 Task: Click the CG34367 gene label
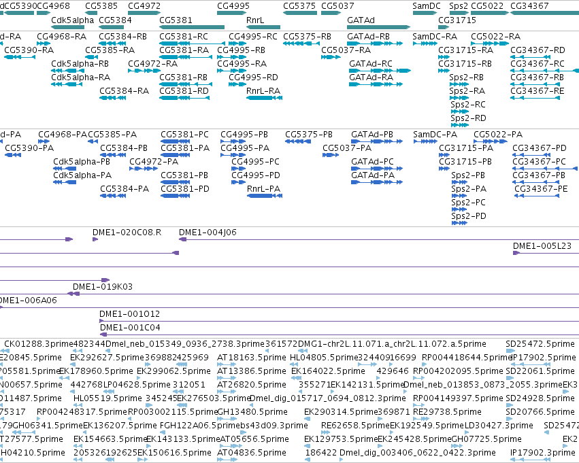pyautogui.click(x=529, y=6)
